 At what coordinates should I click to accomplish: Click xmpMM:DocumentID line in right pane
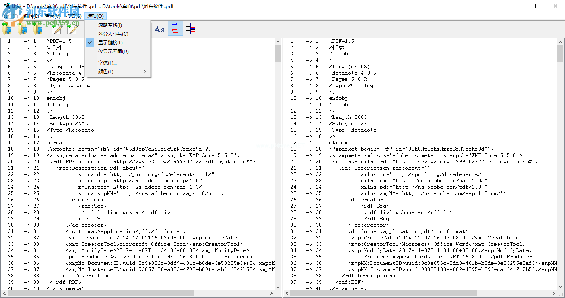452,263
